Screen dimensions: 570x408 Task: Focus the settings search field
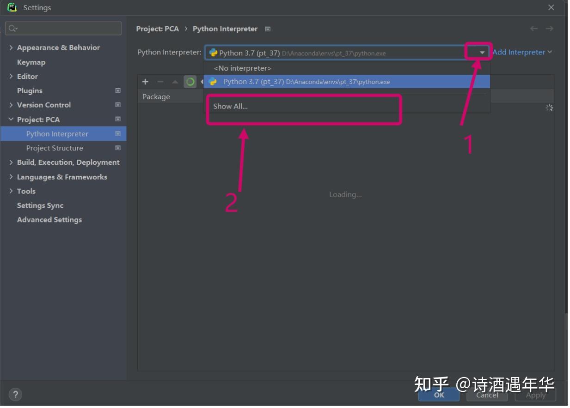point(63,29)
